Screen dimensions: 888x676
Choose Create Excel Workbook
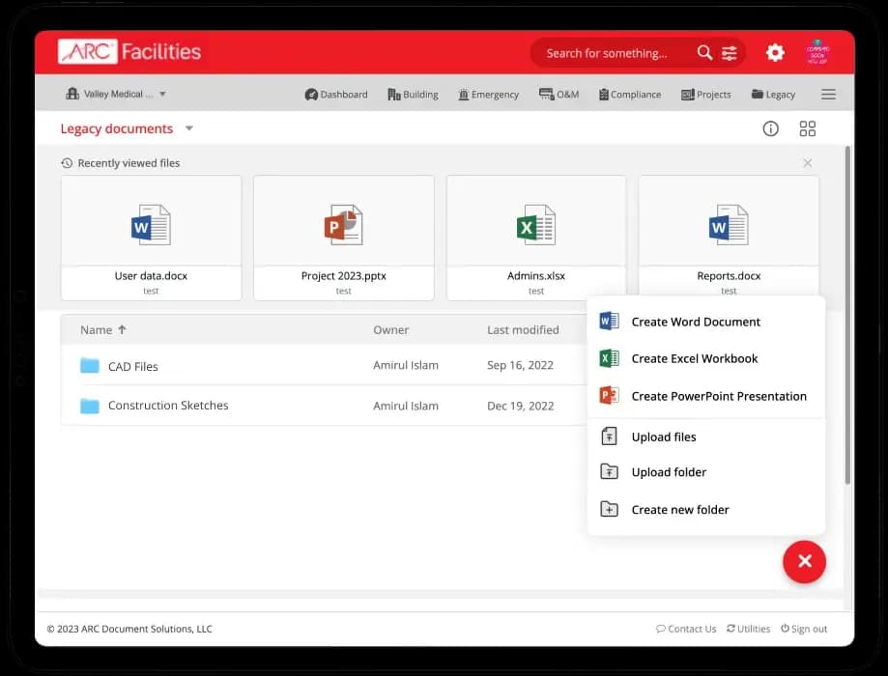point(694,358)
